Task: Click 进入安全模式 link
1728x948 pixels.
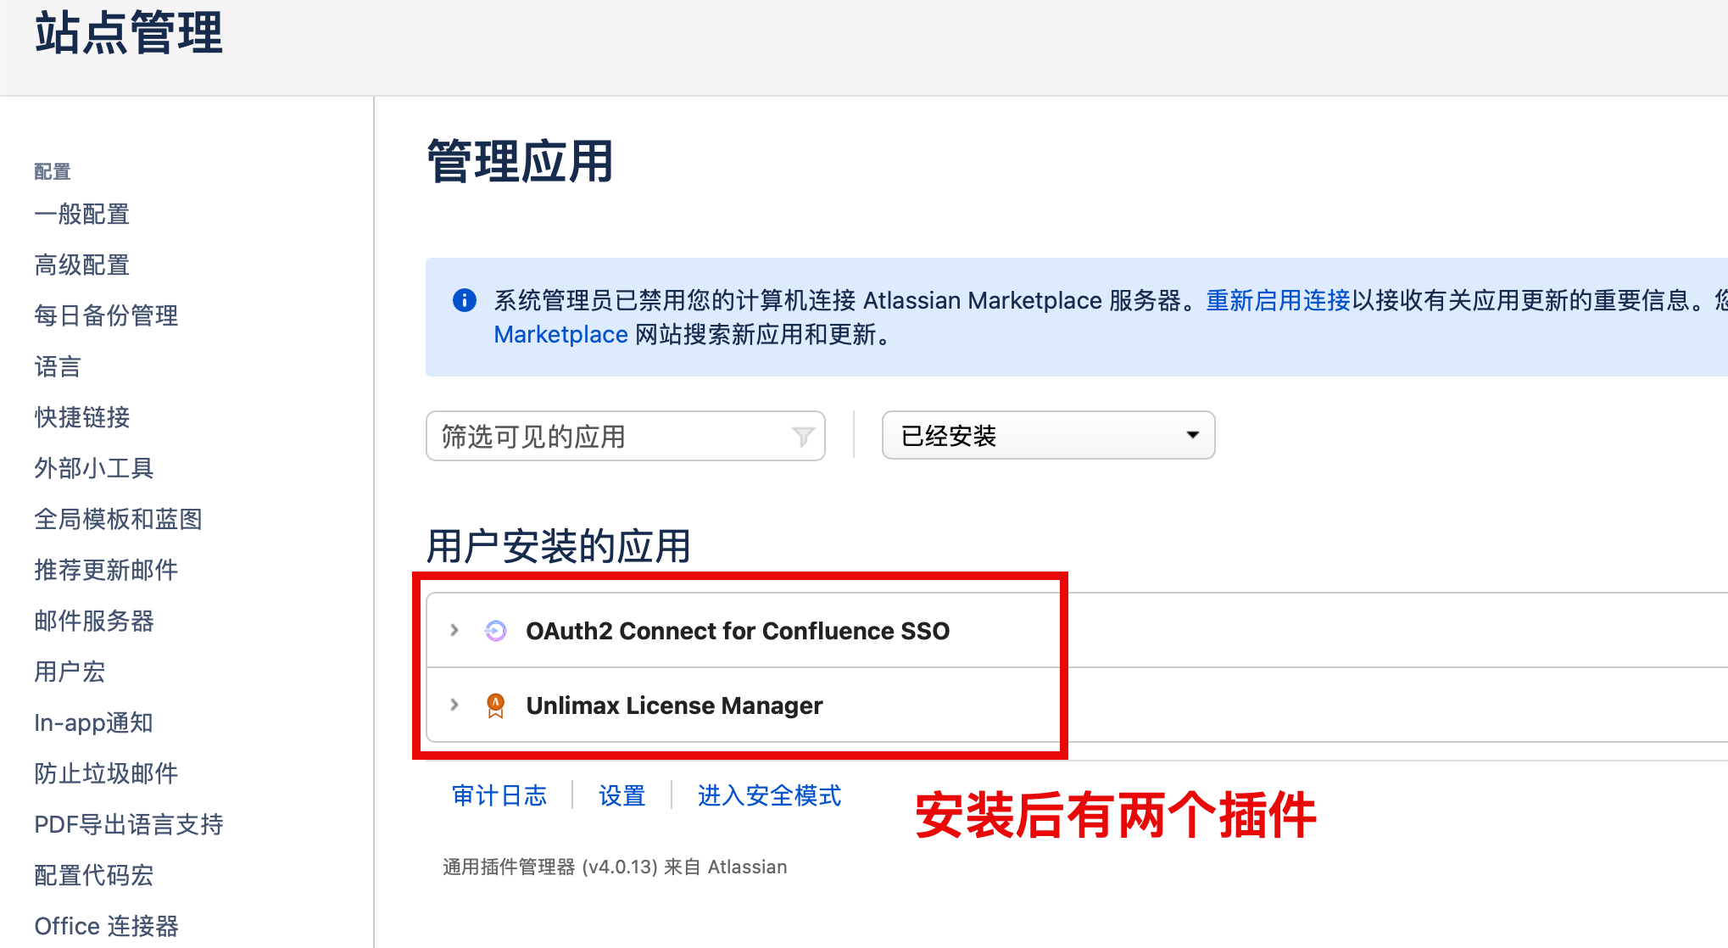Action: 769,795
